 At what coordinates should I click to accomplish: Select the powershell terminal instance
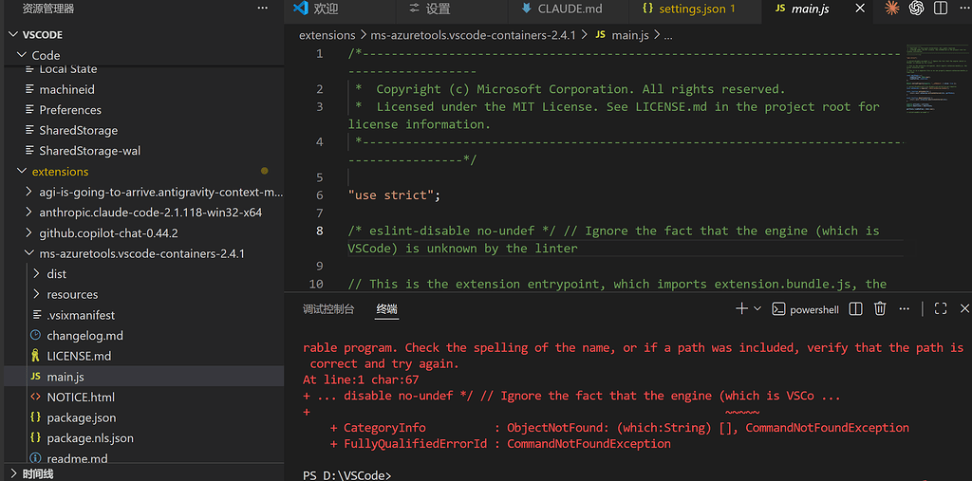804,309
